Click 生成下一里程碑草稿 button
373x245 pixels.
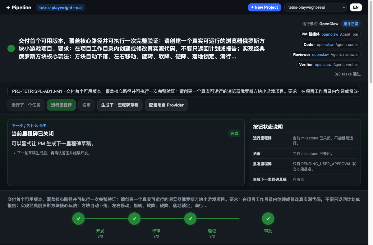120,105
